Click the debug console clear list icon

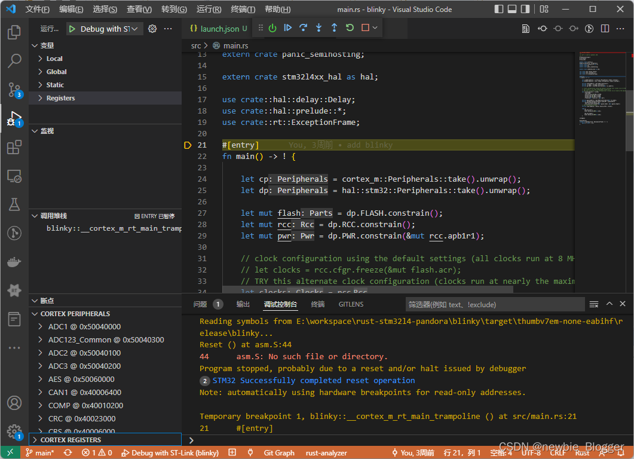[594, 304]
